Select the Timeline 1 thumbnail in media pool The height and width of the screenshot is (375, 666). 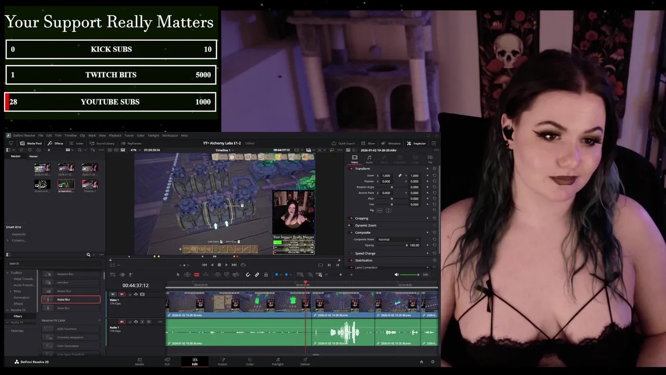point(89,184)
